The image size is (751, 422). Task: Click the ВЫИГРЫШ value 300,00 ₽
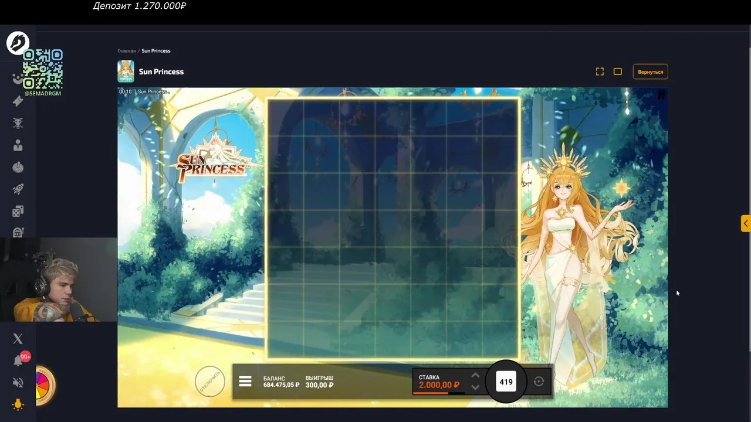coord(320,385)
